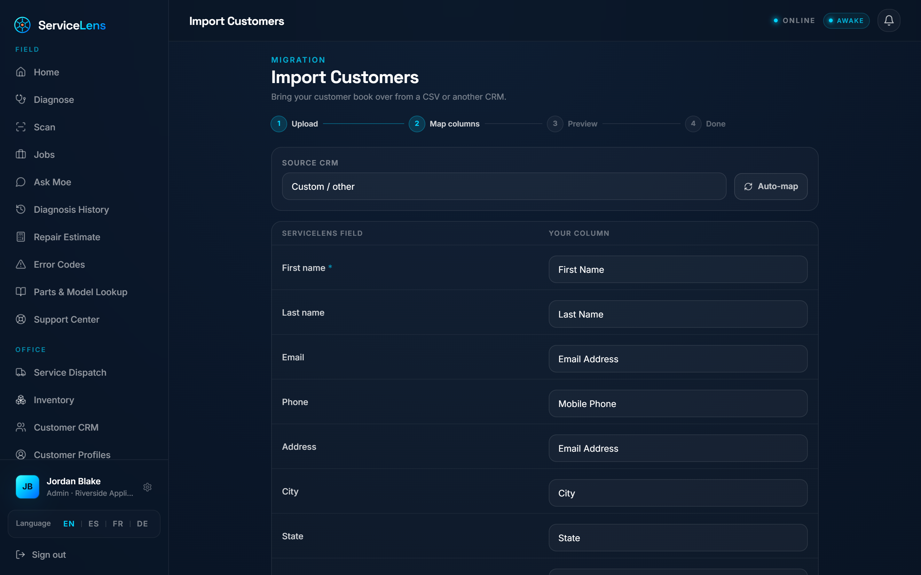Switch language to ES
This screenshot has height=575, width=921.
(x=93, y=524)
